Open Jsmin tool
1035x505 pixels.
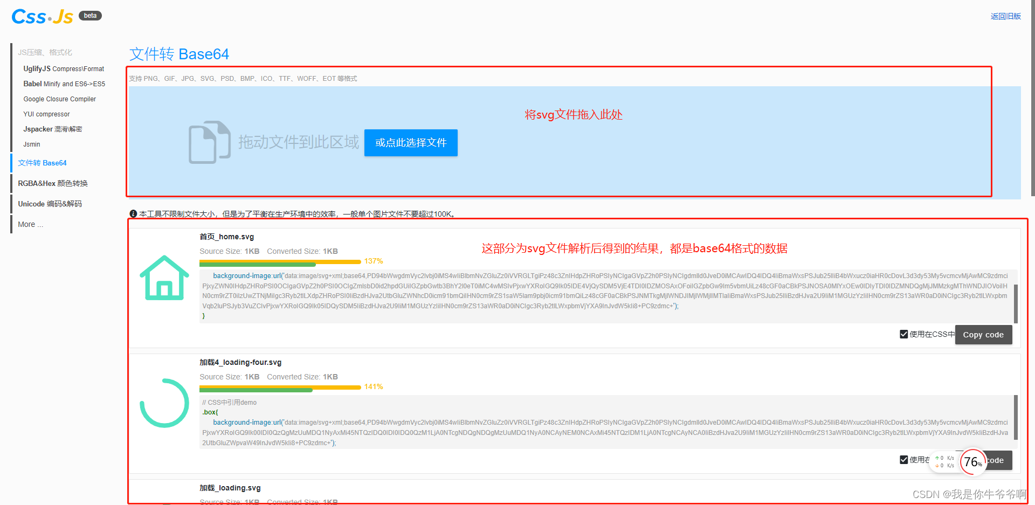click(x=32, y=144)
